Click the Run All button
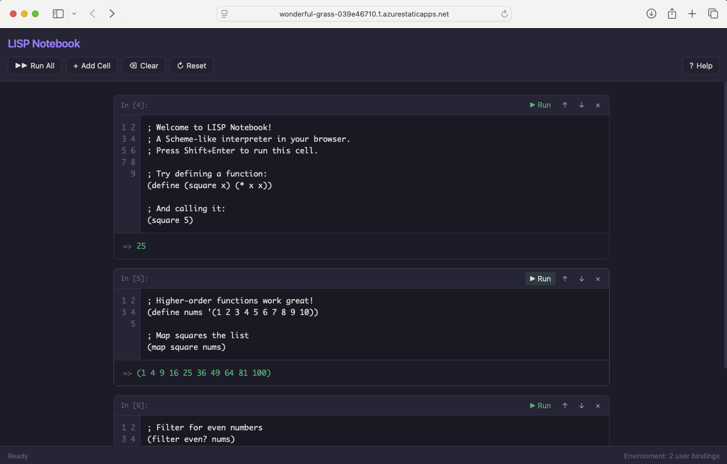The height and width of the screenshot is (464, 727). point(34,66)
